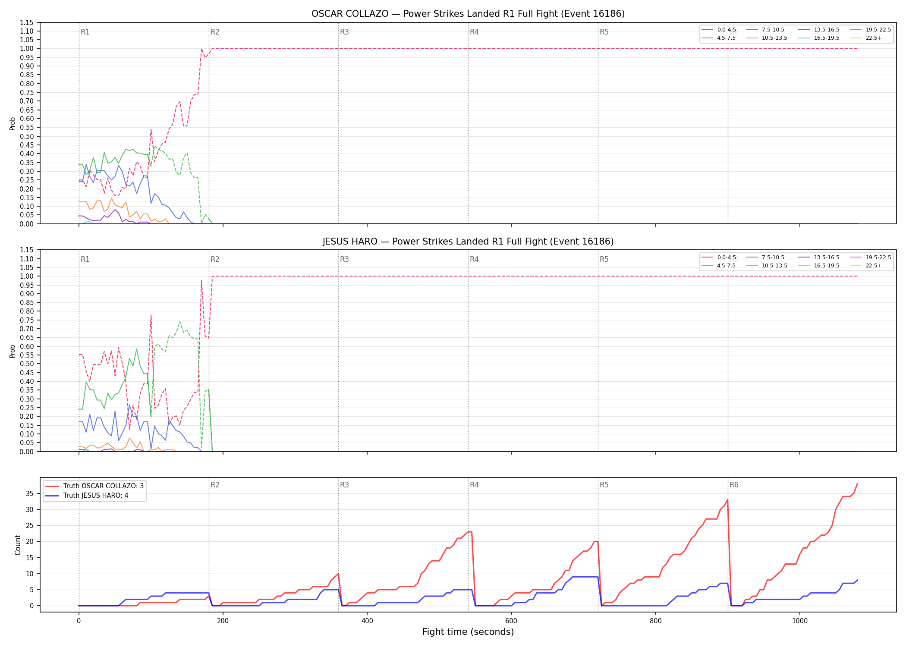The width and height of the screenshot is (906, 647).
Task: Pick the 16.5-19.5 legend entry in Jesus Haro chart
Action: (x=819, y=266)
